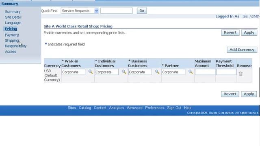Open price list search for Walk-in Customers
This screenshot has height=146, width=260.
(x=90, y=72)
